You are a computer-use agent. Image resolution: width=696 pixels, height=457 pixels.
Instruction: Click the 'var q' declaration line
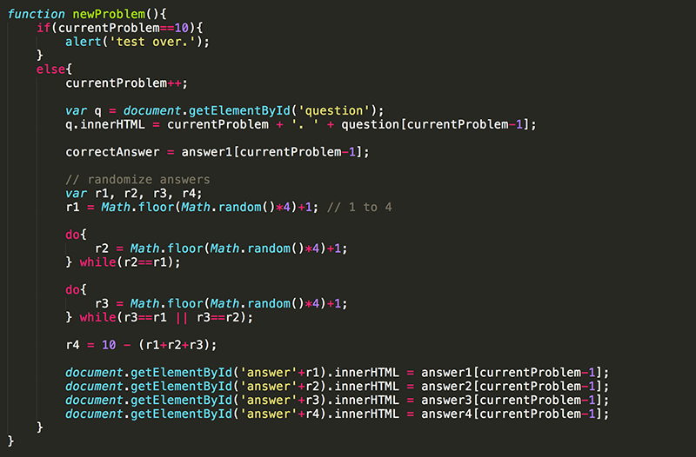224,110
